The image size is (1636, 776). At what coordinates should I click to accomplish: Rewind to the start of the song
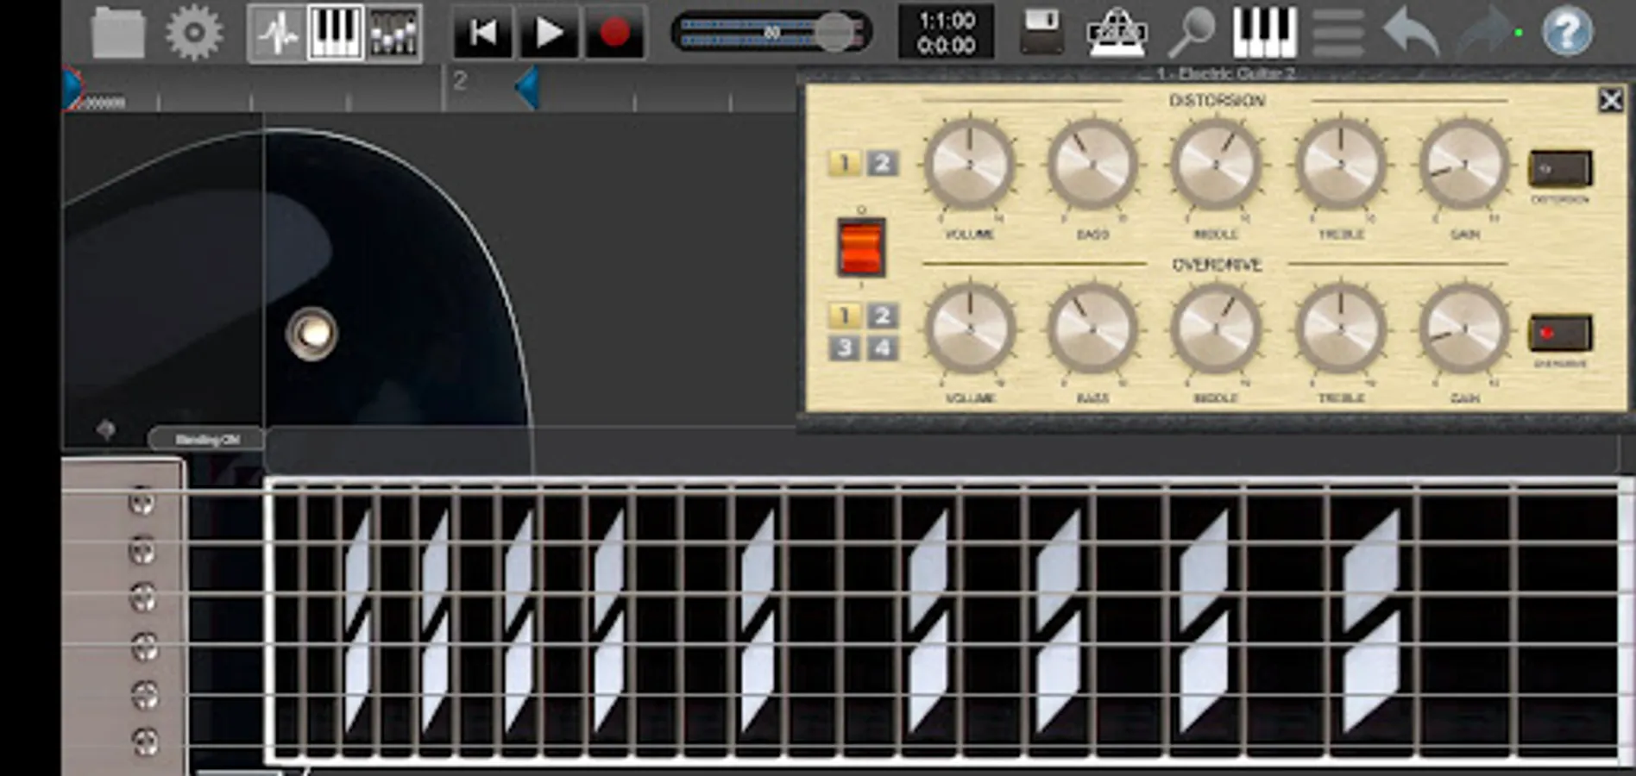tap(482, 34)
